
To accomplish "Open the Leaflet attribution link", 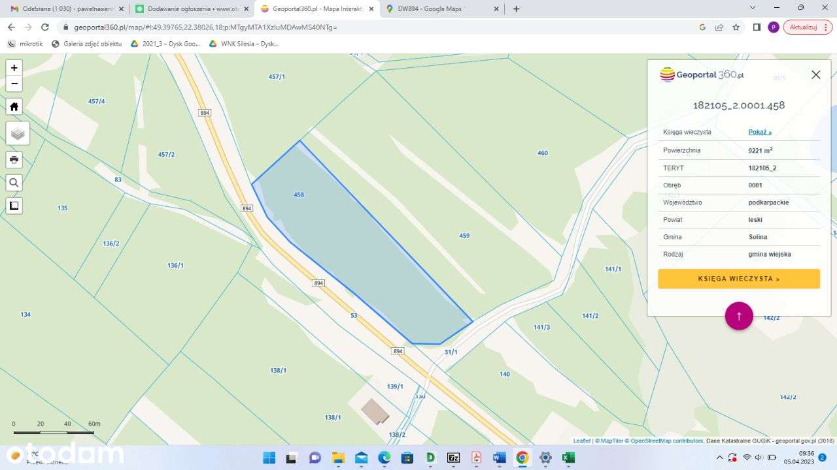I will 582,441.
